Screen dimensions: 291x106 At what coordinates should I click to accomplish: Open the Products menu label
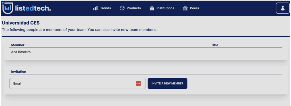134,8
